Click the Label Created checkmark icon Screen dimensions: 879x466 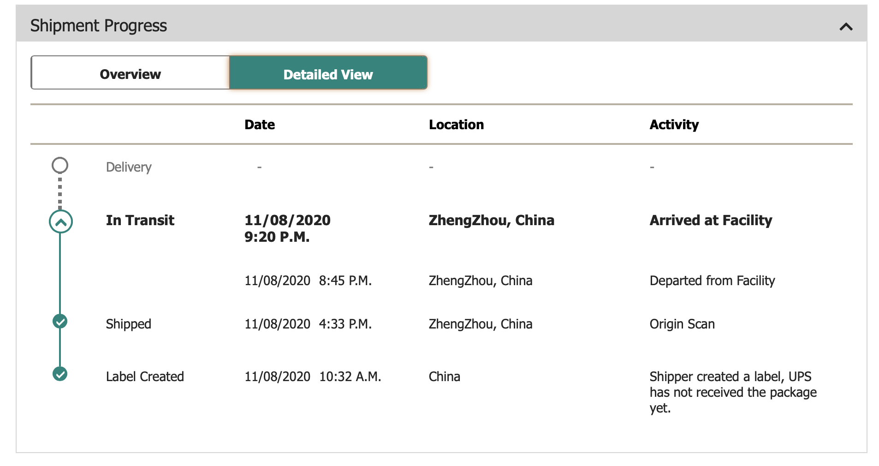[x=60, y=374]
